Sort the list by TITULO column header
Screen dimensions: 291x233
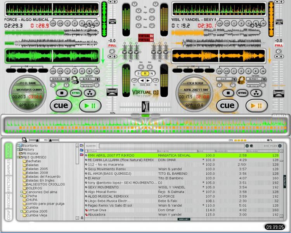coord(123,151)
